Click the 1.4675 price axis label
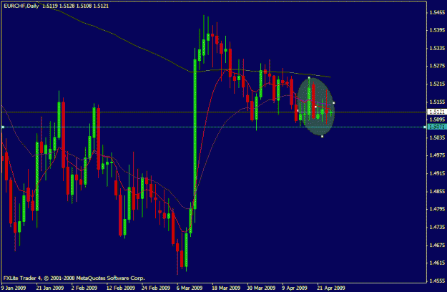The width and height of the screenshot is (447, 292). pos(437,245)
